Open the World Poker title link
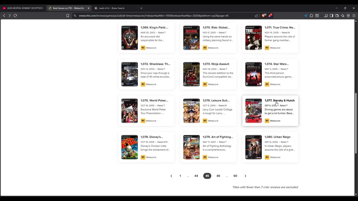Screen dimensions: 358x201 point(154,100)
